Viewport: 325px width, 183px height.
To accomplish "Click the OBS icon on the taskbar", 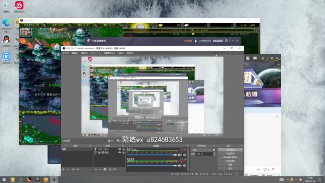I will (54, 179).
